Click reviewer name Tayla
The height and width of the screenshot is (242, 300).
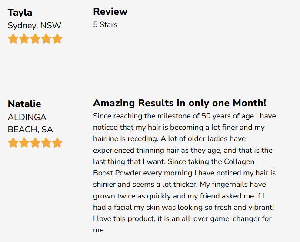[x=20, y=12]
